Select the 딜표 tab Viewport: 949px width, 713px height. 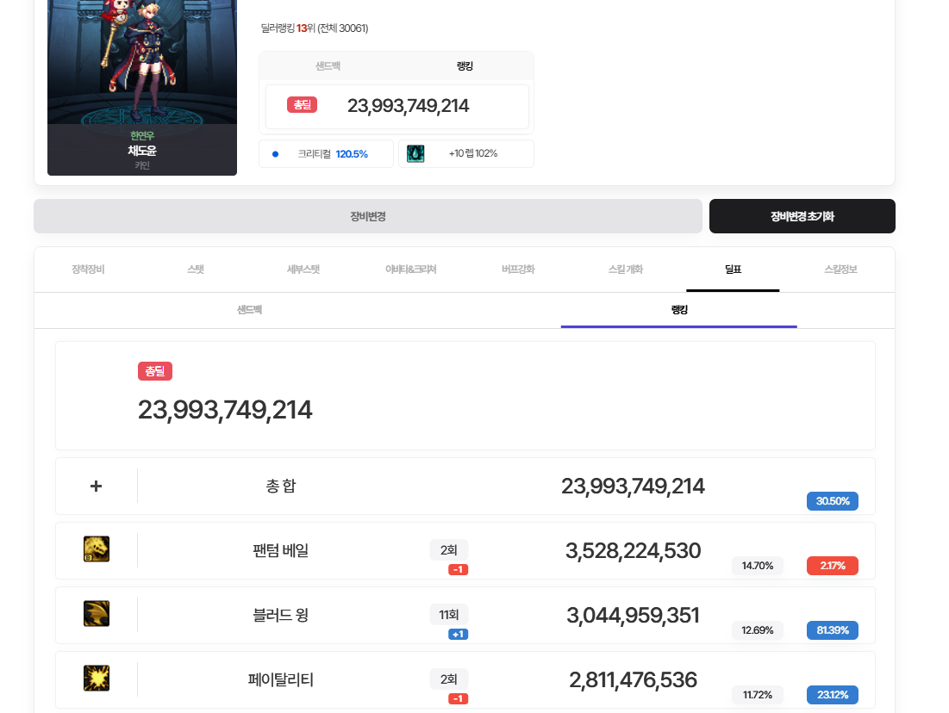733,270
